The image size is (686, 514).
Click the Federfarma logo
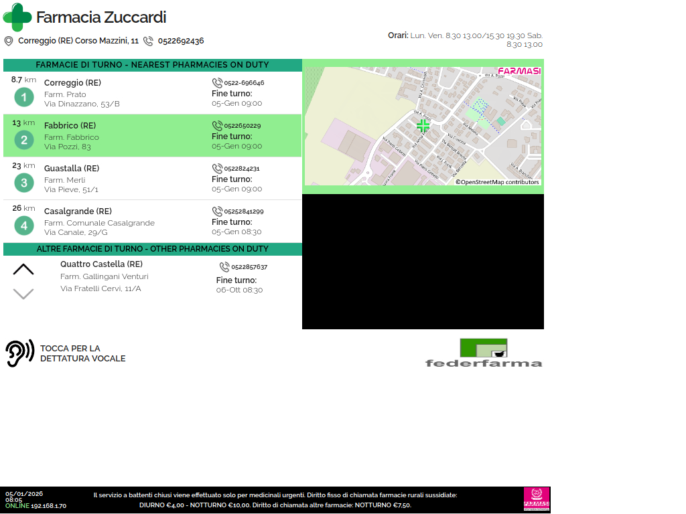click(484, 353)
